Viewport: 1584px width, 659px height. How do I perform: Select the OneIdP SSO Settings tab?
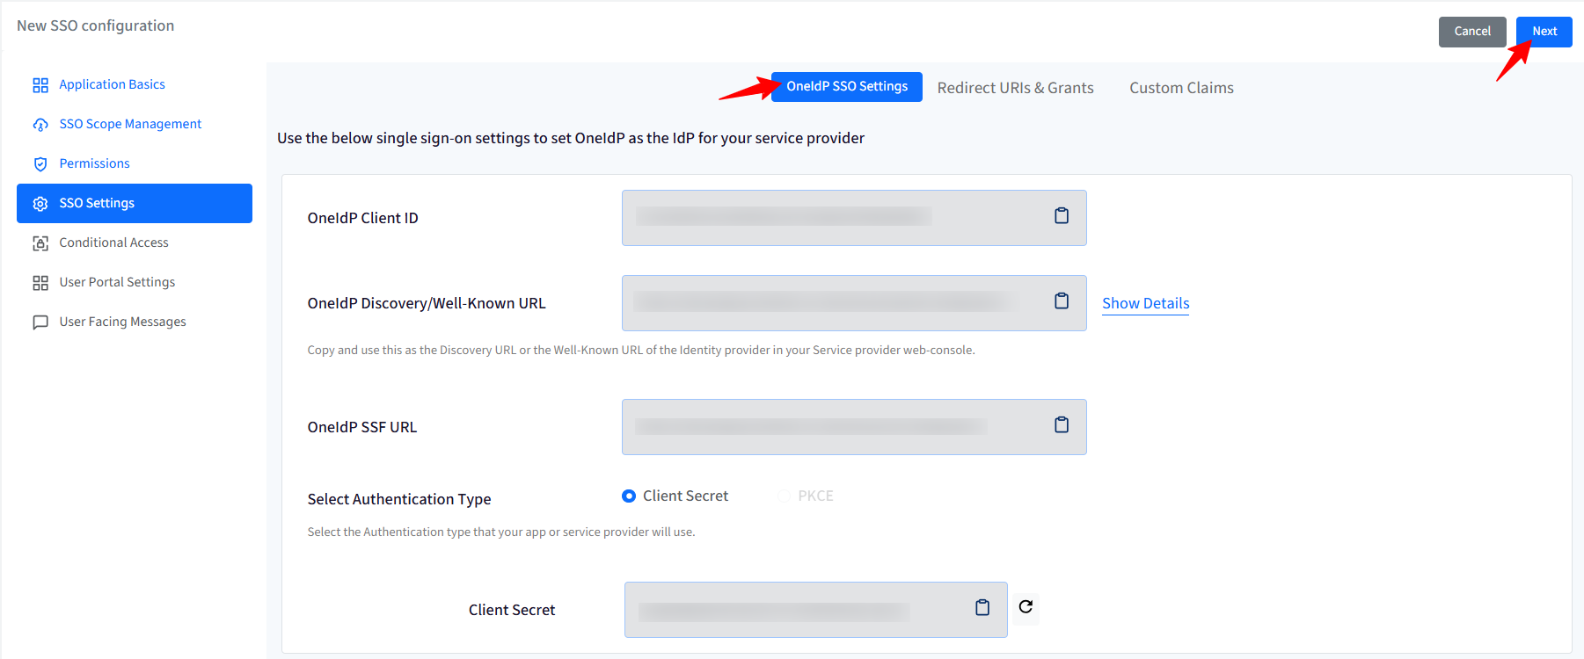pyautogui.click(x=847, y=87)
